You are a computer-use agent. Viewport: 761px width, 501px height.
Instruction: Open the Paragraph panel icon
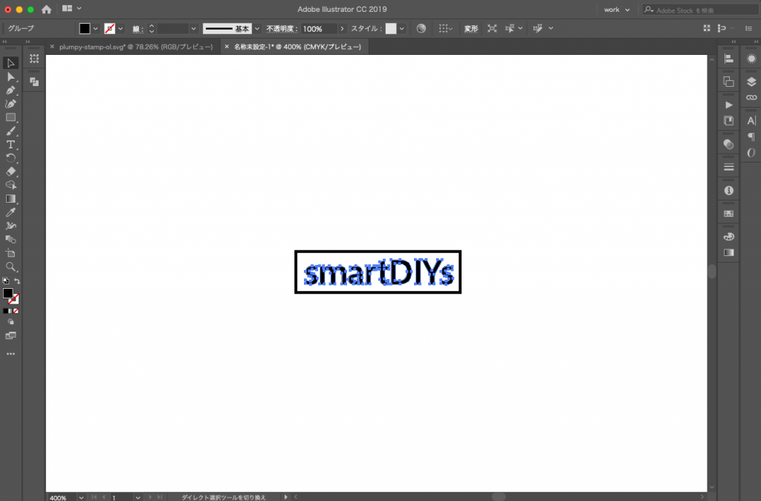pyautogui.click(x=751, y=137)
